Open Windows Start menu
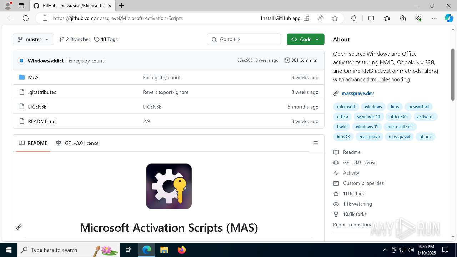Screen dimensions: 457x257 9,250
